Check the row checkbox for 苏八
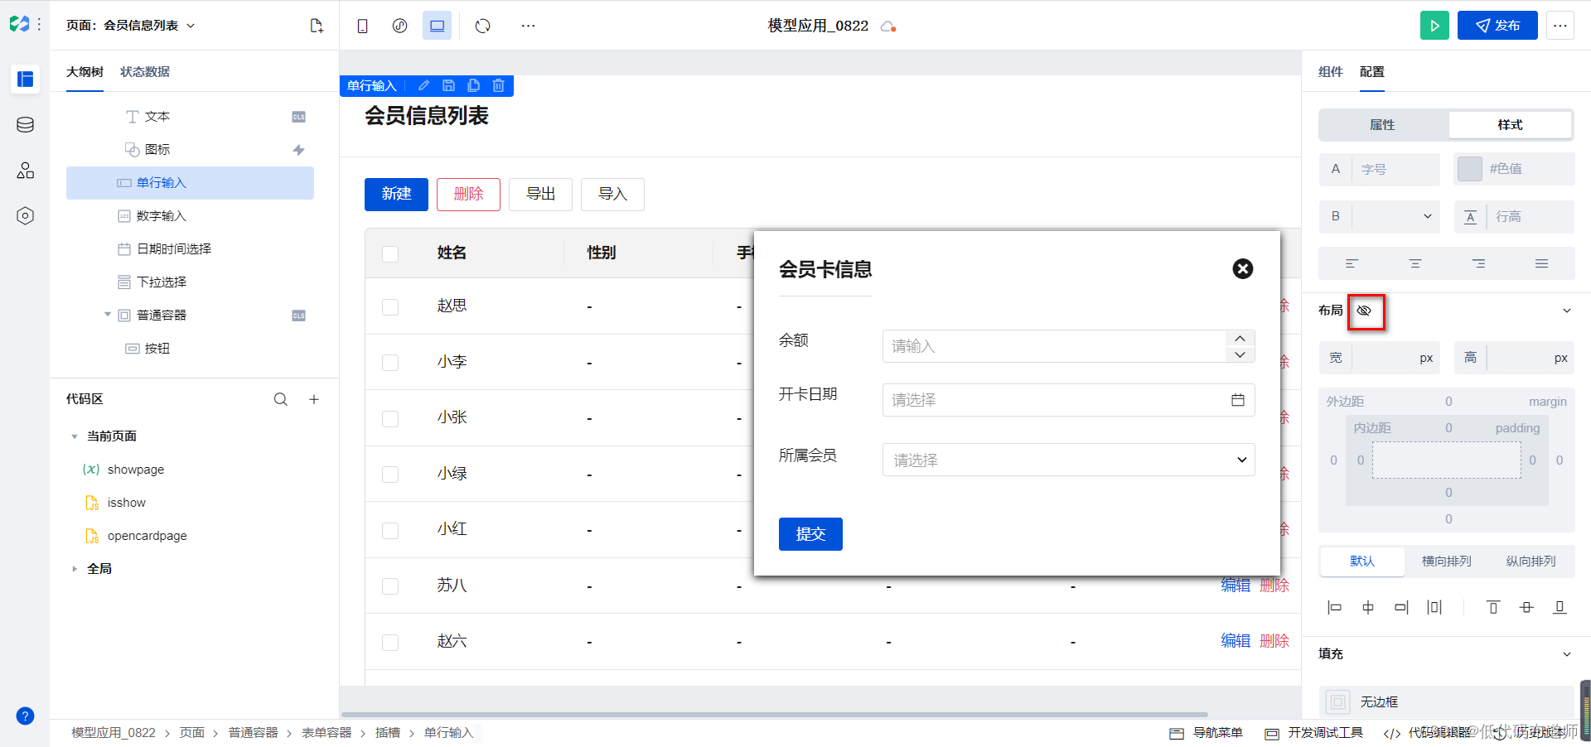1591x747 pixels. tap(390, 586)
